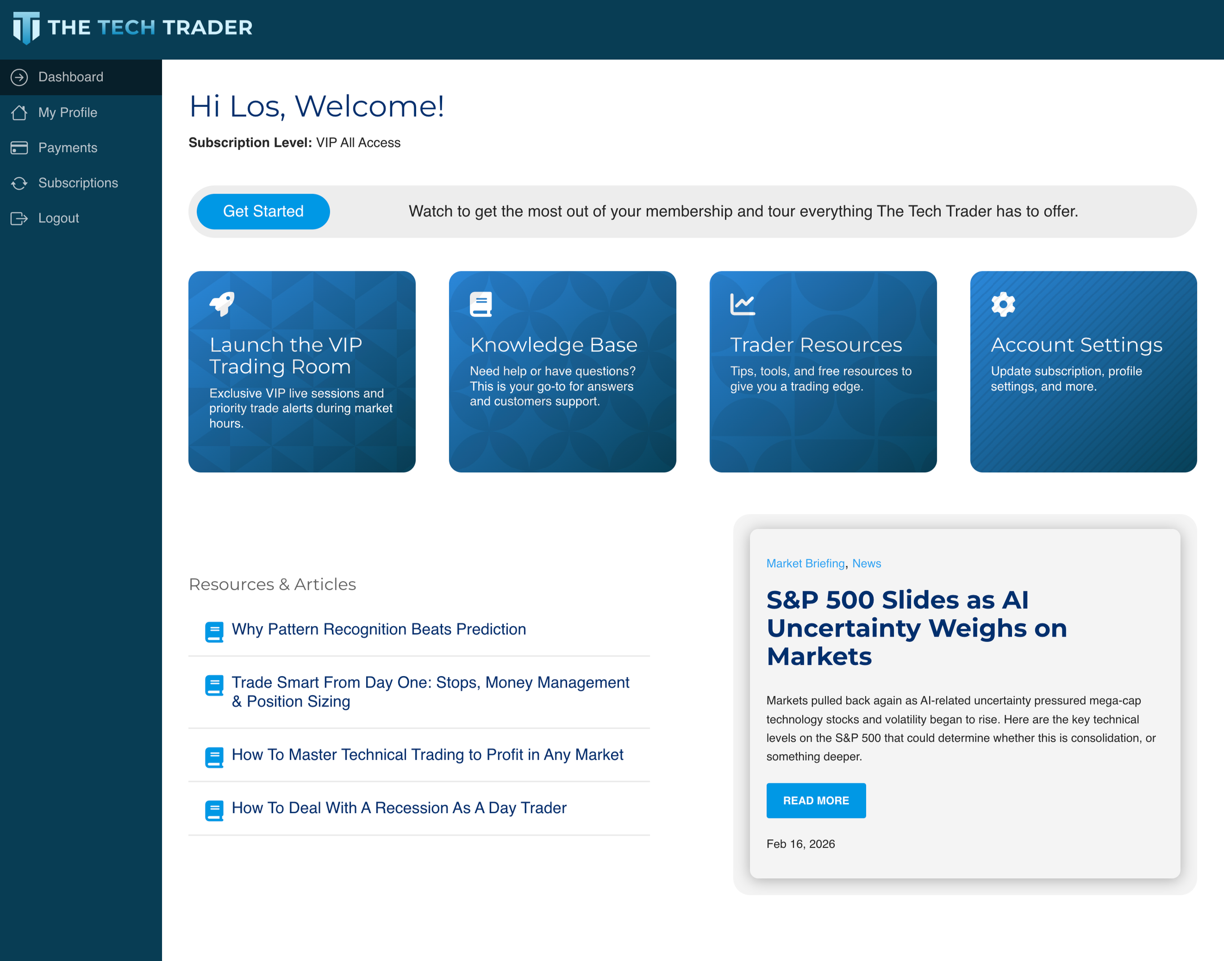The width and height of the screenshot is (1224, 961).
Task: Click the Subscriptions refresh arrows icon
Action: [x=19, y=183]
